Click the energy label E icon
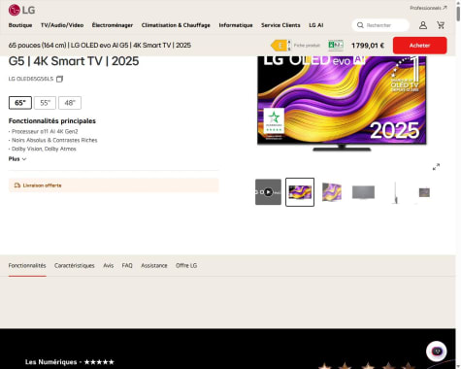461x369 pixels. pos(280,46)
